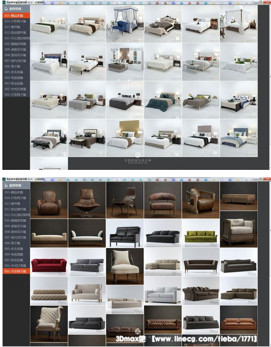Select quilted brown leather armchair thumbnail
This screenshot has width=271, height=347.
[x=49, y=200]
